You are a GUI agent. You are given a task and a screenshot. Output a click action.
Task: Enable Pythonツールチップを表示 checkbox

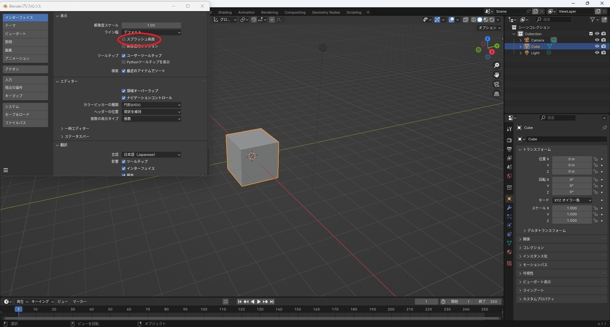[x=124, y=62]
